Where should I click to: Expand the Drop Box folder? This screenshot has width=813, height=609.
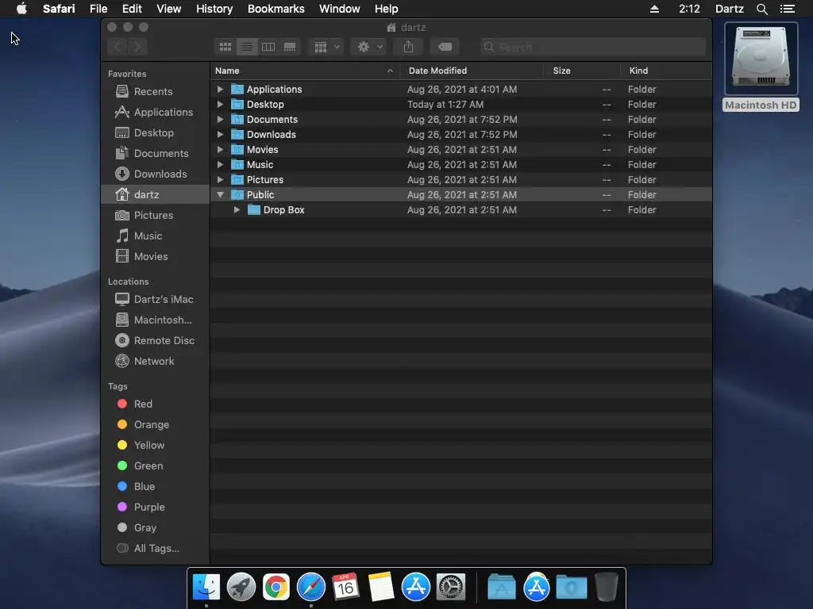[x=237, y=209]
